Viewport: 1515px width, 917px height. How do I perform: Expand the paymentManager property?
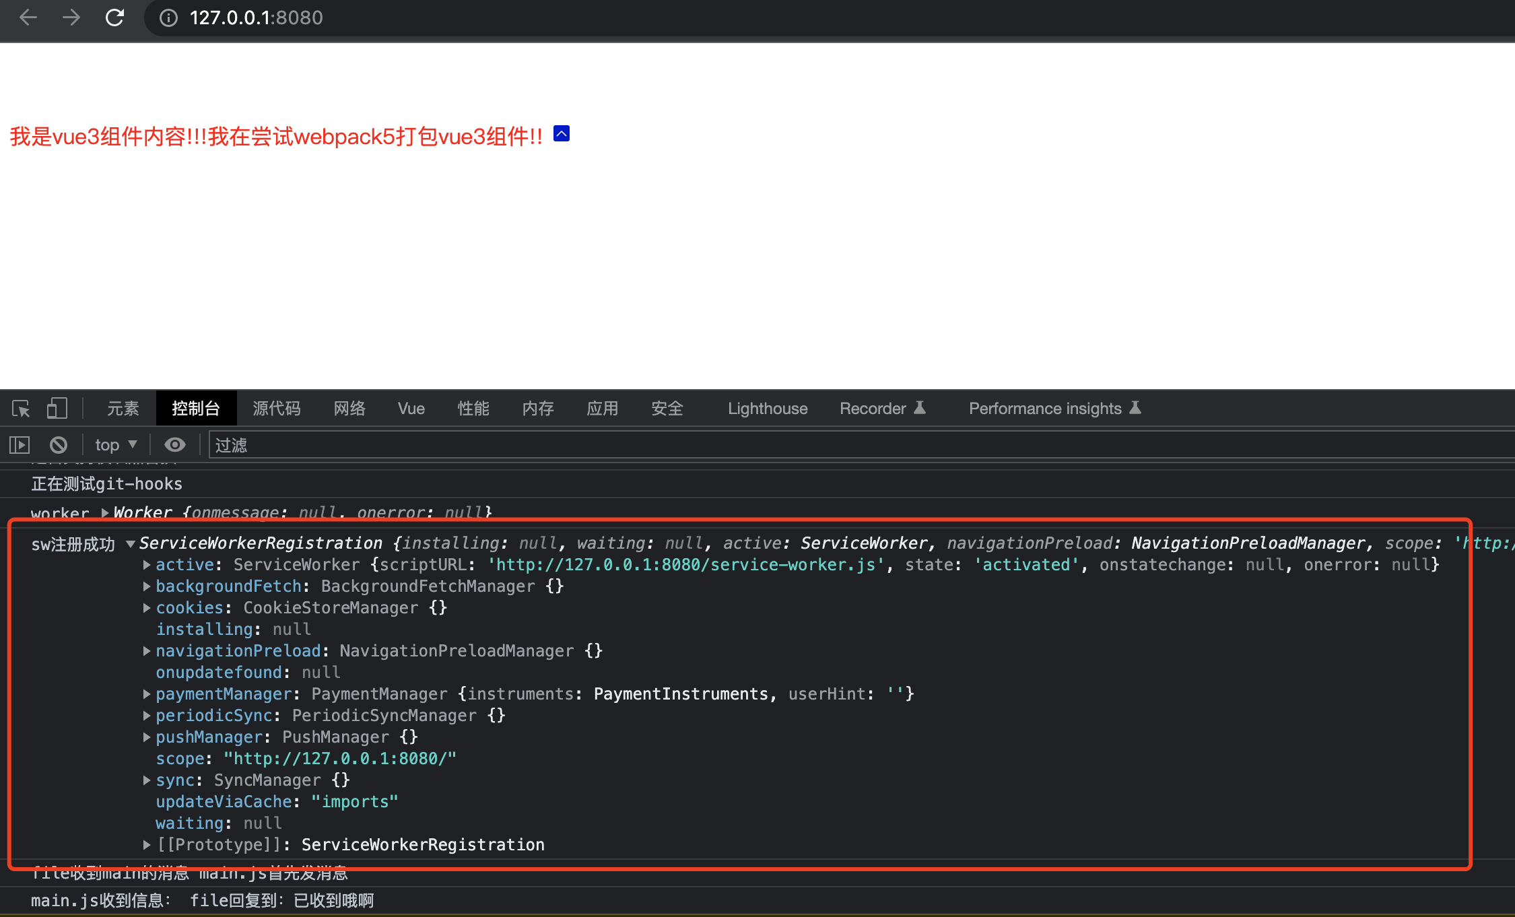[x=147, y=694]
